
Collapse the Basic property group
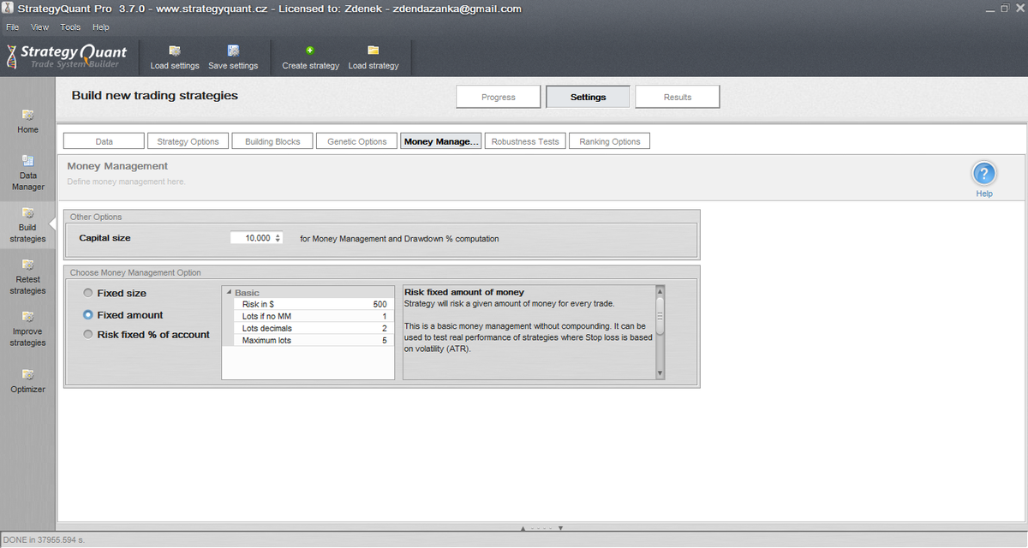click(230, 293)
